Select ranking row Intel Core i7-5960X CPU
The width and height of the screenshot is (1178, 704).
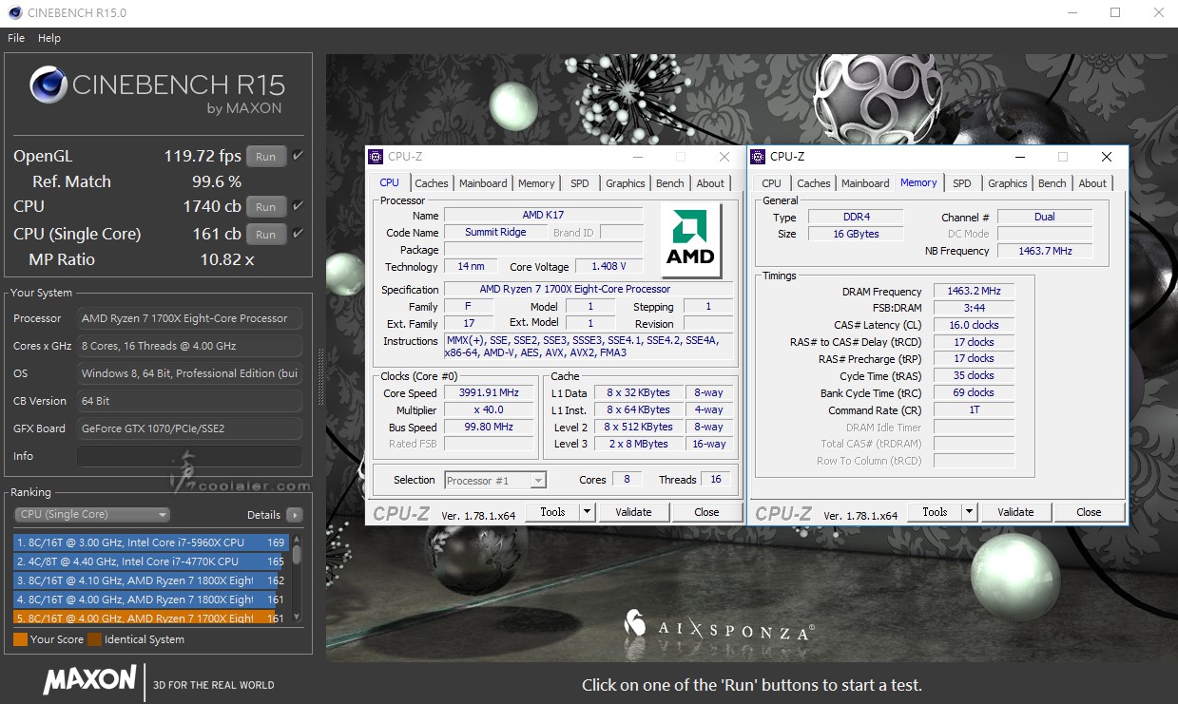[x=151, y=542]
